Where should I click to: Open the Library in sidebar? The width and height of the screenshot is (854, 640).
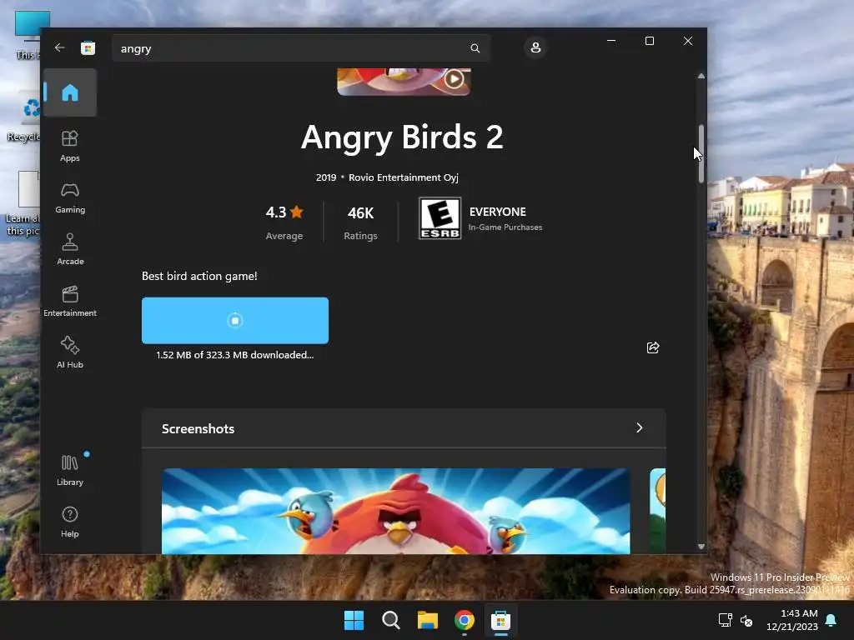70,470
